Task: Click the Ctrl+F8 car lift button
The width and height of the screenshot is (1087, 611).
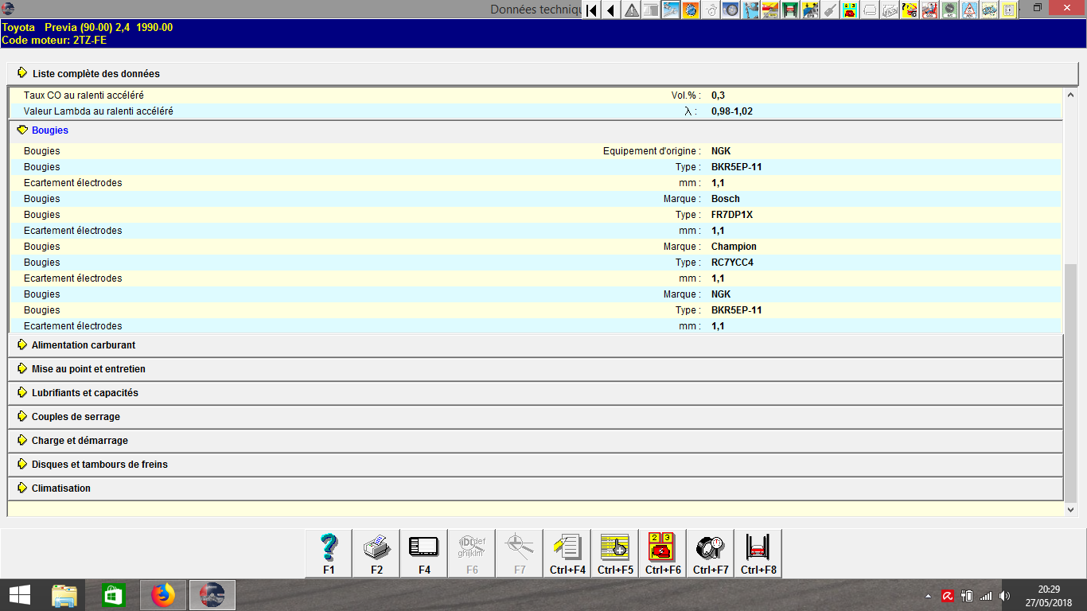Action: (758, 553)
